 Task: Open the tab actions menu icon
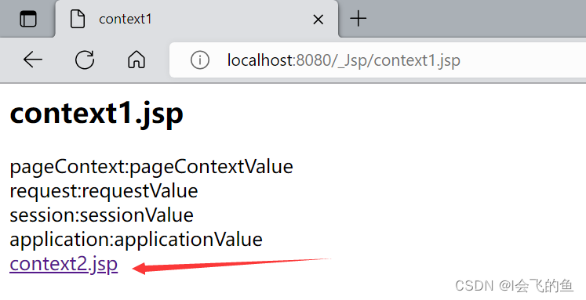tap(28, 19)
